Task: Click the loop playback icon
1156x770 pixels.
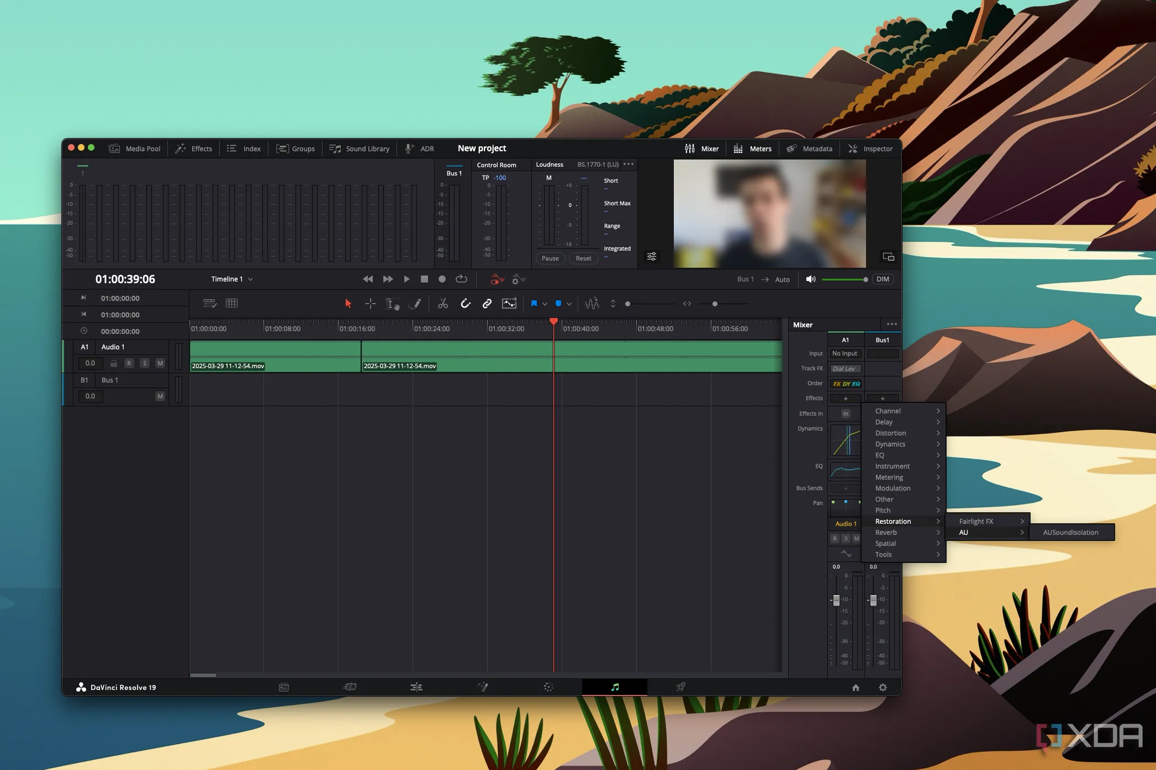Action: 461,279
